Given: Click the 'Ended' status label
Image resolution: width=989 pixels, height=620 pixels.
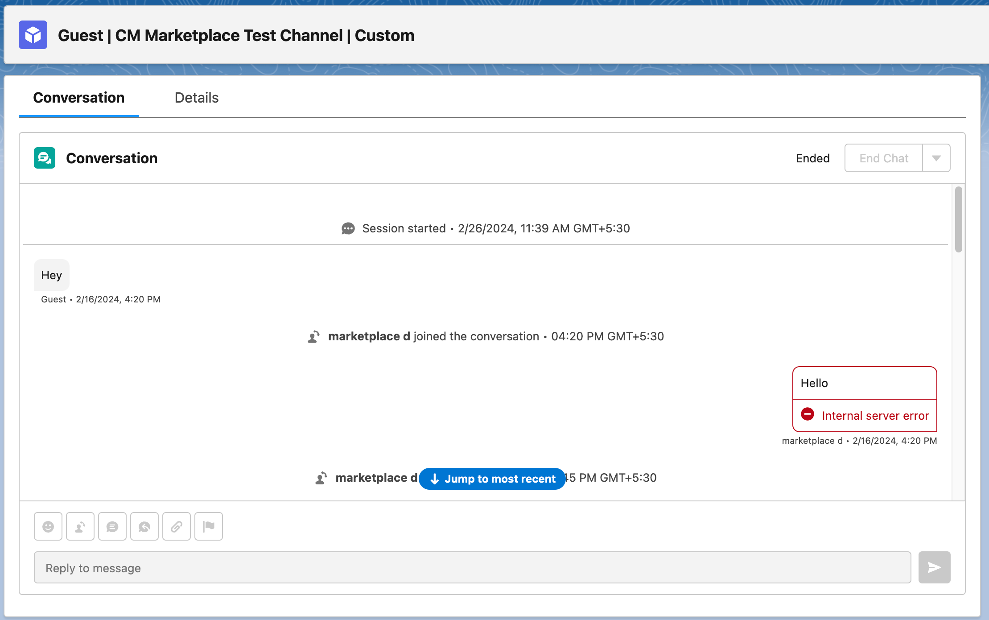Looking at the screenshot, I should [x=813, y=158].
